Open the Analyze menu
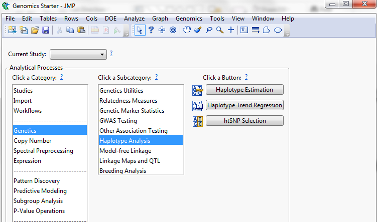Viewport: 377px width, 222px height. pyautogui.click(x=134, y=19)
